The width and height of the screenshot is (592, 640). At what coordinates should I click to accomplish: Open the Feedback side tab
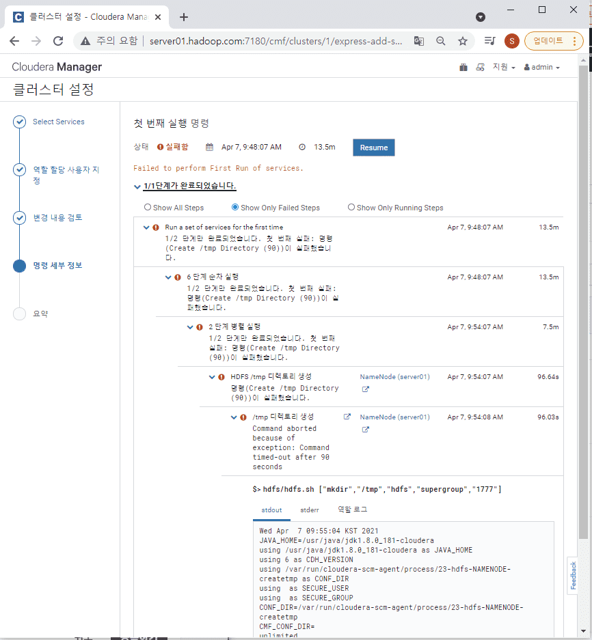tap(573, 576)
